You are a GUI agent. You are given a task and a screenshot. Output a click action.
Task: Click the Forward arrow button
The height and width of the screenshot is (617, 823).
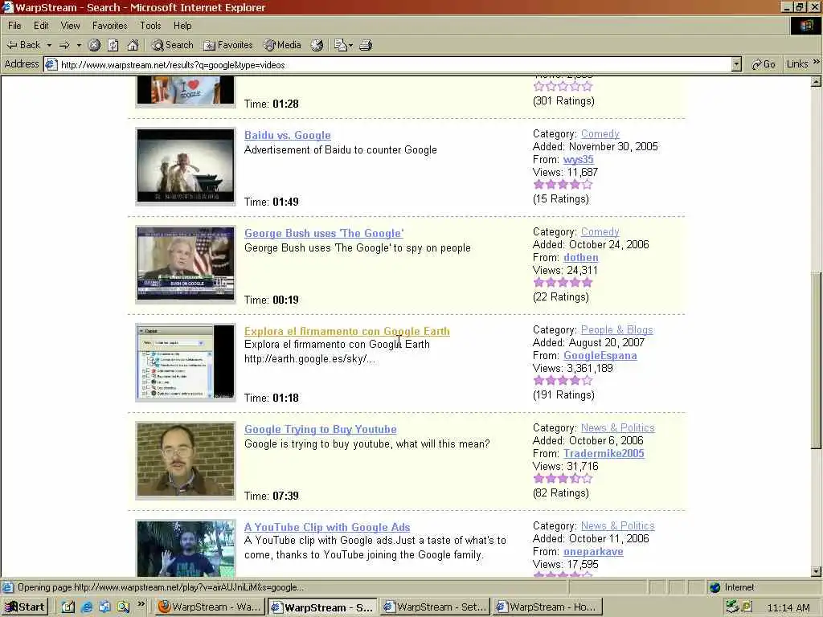pyautogui.click(x=64, y=45)
